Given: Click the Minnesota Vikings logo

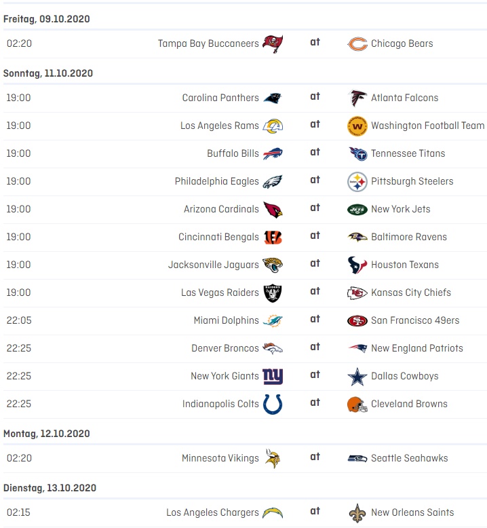Looking at the screenshot, I should click(273, 458).
